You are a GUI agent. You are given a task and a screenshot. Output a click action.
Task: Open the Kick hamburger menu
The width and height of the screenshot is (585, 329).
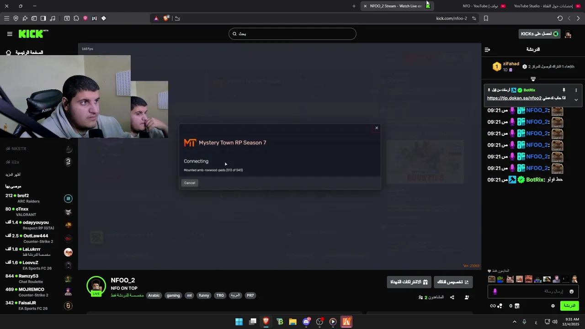10,34
